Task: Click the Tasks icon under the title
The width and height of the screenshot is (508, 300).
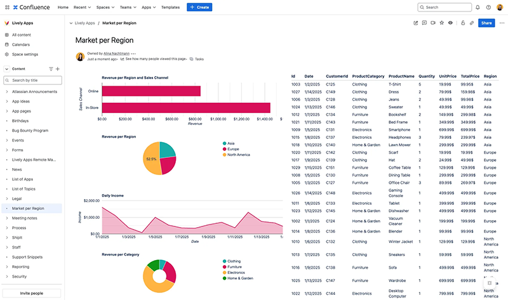Action: tap(192, 59)
